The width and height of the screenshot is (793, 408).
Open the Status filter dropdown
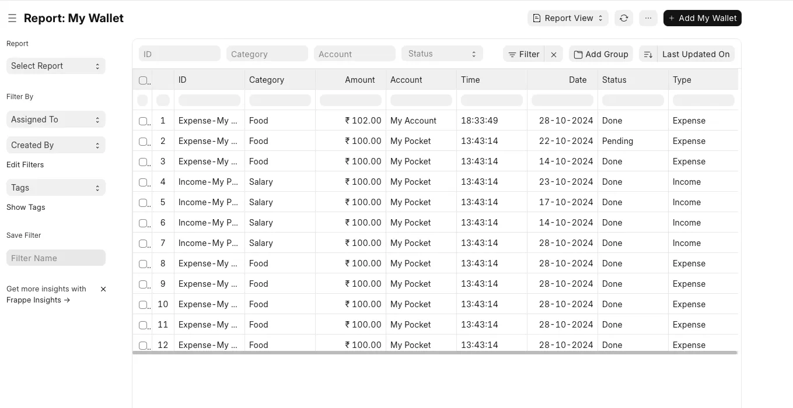pos(442,54)
